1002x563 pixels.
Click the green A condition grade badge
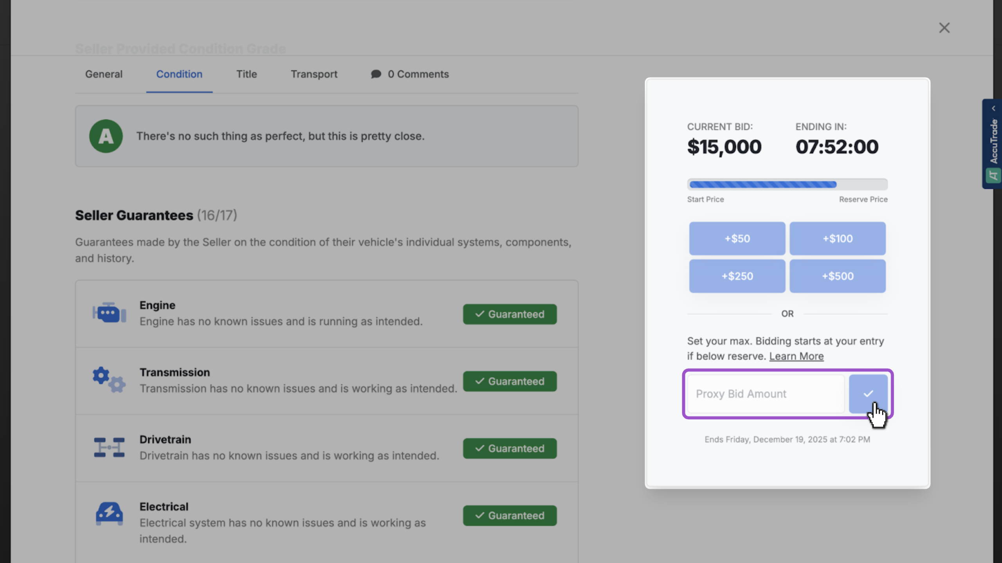[x=106, y=136]
